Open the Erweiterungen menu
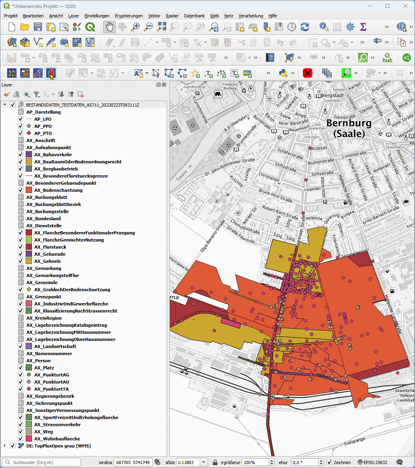Image resolution: width=415 pixels, height=468 pixels. 129,16
